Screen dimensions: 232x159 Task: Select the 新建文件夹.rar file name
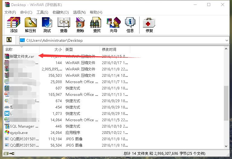[x=22, y=57]
